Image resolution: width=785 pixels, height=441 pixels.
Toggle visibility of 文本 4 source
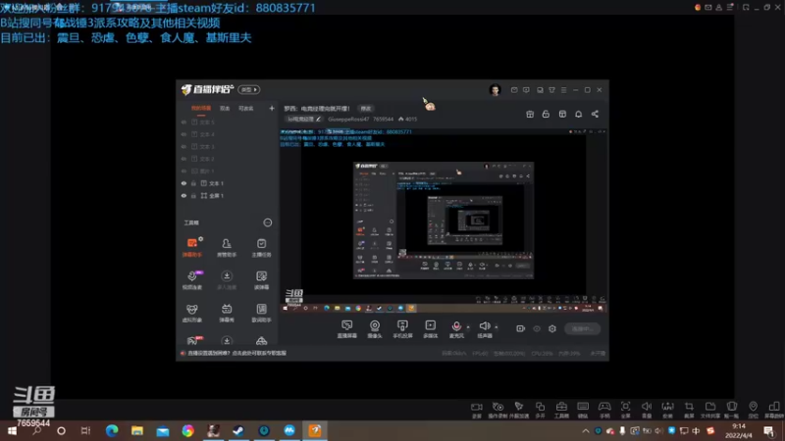tap(183, 134)
